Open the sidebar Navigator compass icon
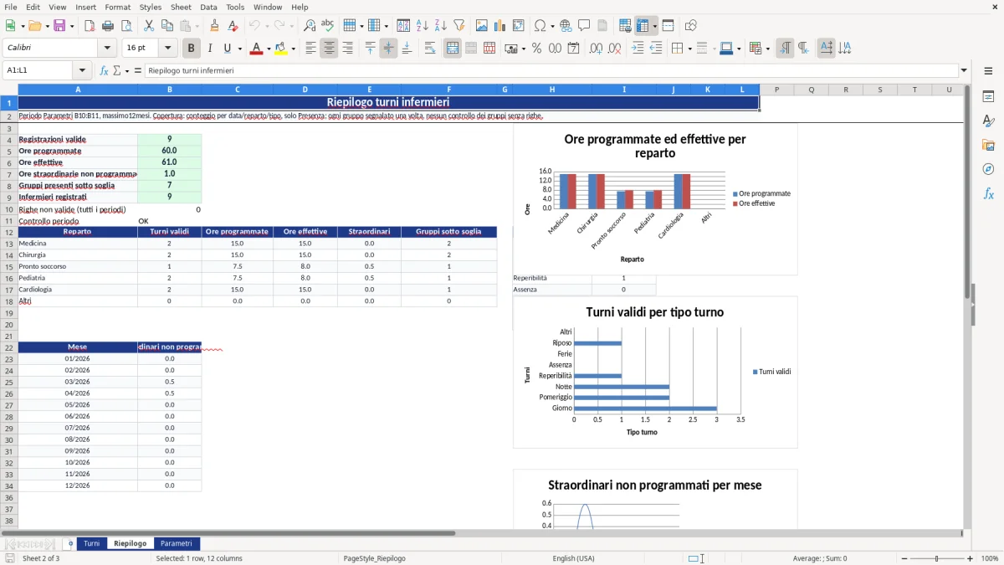This screenshot has height=565, width=1004. pos(988,169)
